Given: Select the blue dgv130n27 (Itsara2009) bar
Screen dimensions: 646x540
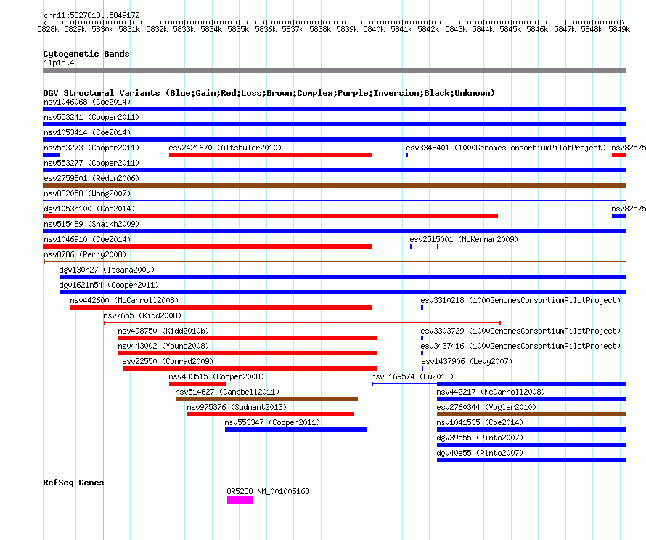Looking at the screenshot, I should (343, 277).
